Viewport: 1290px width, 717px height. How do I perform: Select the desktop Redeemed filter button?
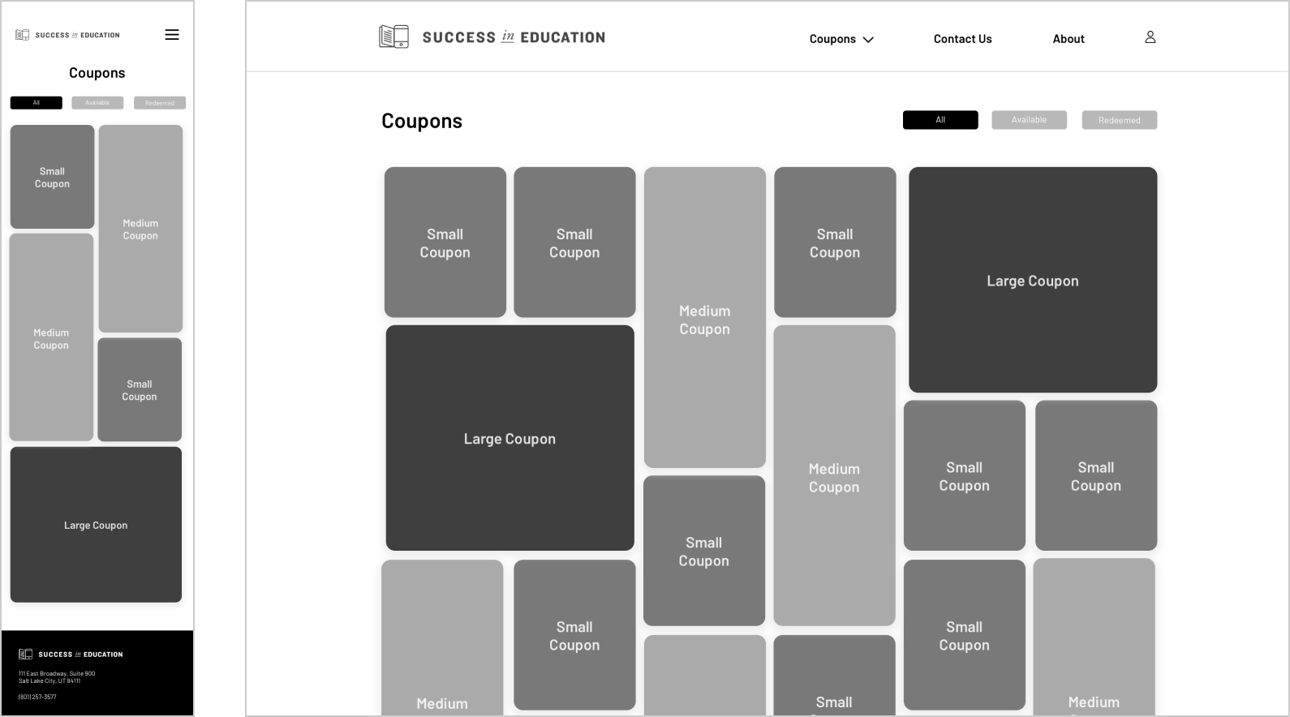click(1120, 120)
